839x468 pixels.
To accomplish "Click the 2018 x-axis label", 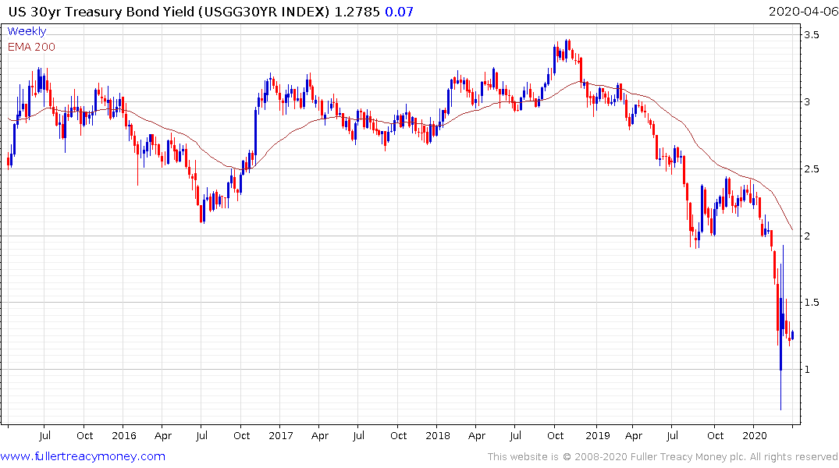I will (438, 435).
